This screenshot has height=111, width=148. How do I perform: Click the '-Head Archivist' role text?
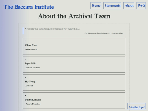pos(31,49)
